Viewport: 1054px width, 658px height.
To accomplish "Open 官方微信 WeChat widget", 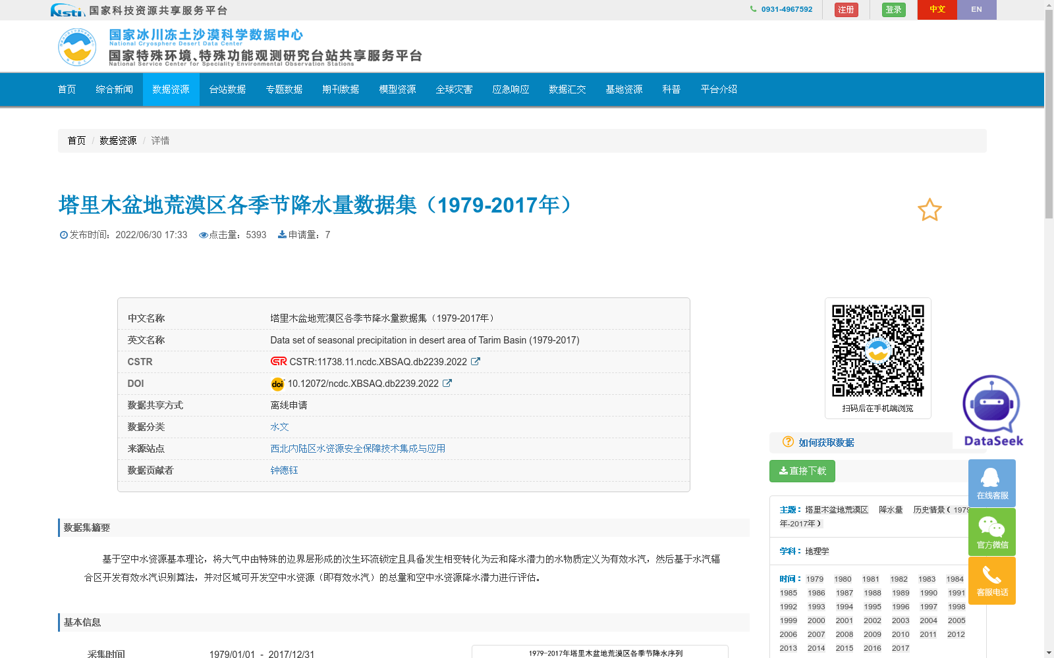I will (x=992, y=532).
